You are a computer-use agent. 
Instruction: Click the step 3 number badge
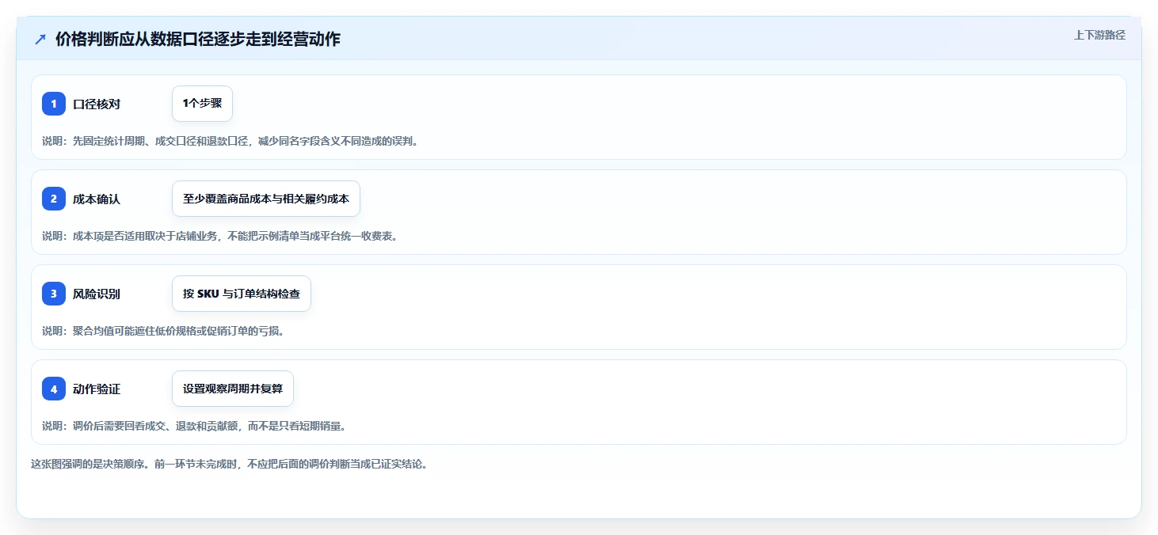click(54, 294)
